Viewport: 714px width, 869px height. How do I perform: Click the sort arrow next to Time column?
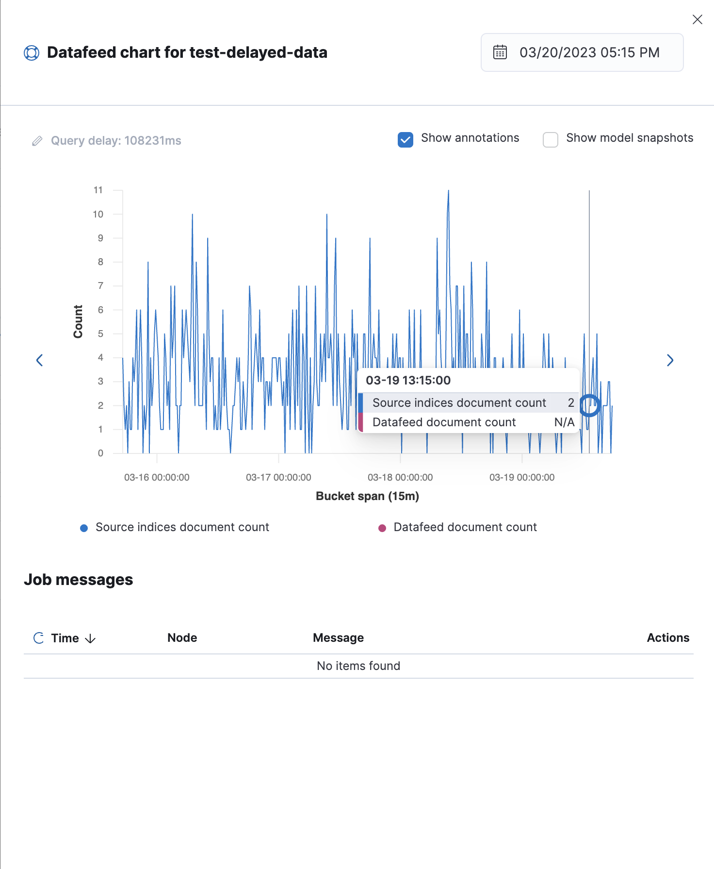click(90, 638)
